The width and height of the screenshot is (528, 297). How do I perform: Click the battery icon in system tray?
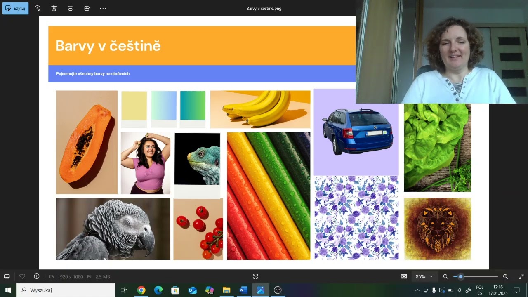pos(450,290)
